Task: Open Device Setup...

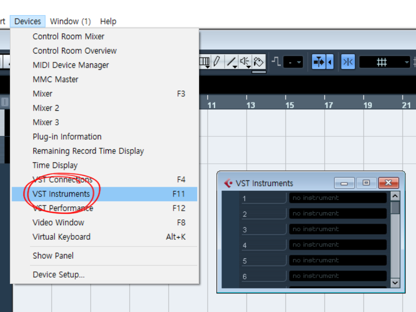Action: [x=105, y=275]
